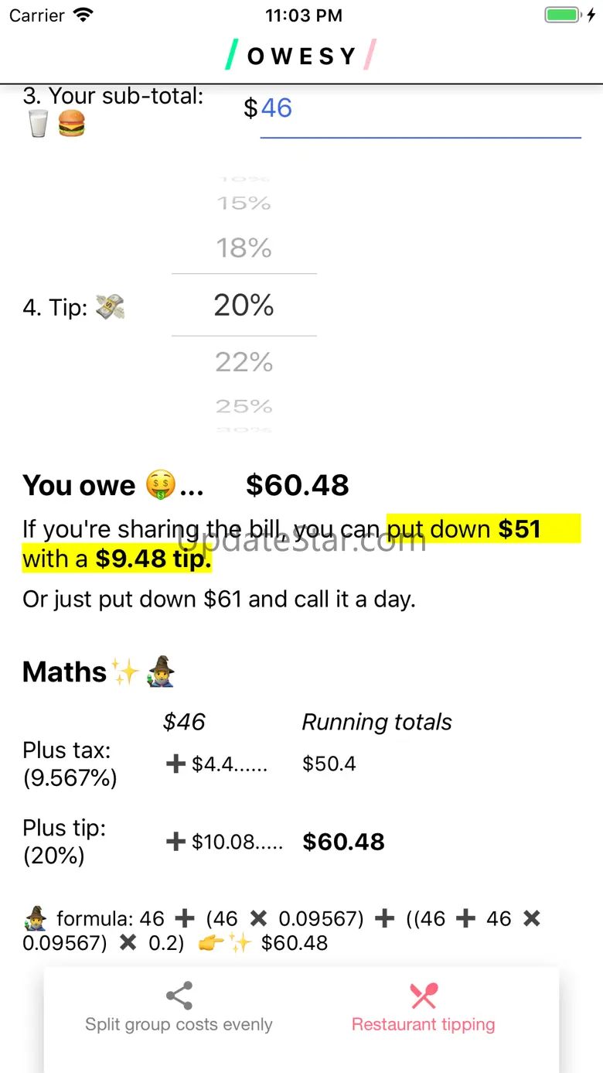
Task: Select 15% in the tip picker
Action: 244,203
